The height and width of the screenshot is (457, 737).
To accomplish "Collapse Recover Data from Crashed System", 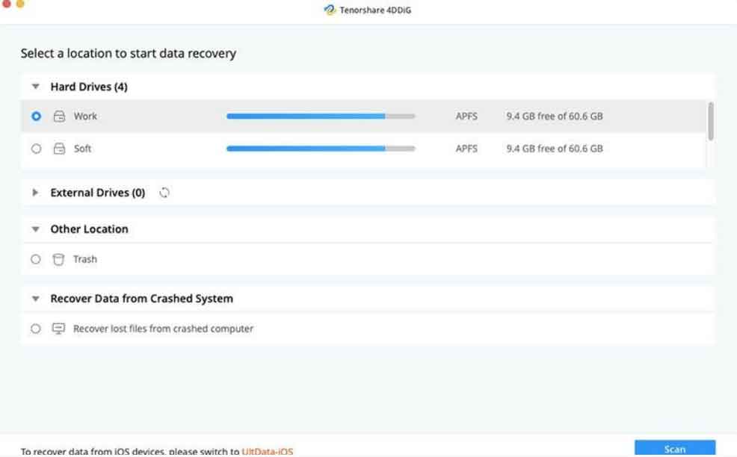I will click(x=35, y=299).
